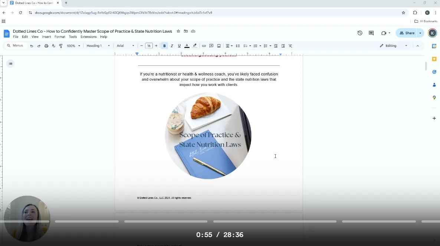
Task: Select the paint format roller icon
Action: coord(61,46)
